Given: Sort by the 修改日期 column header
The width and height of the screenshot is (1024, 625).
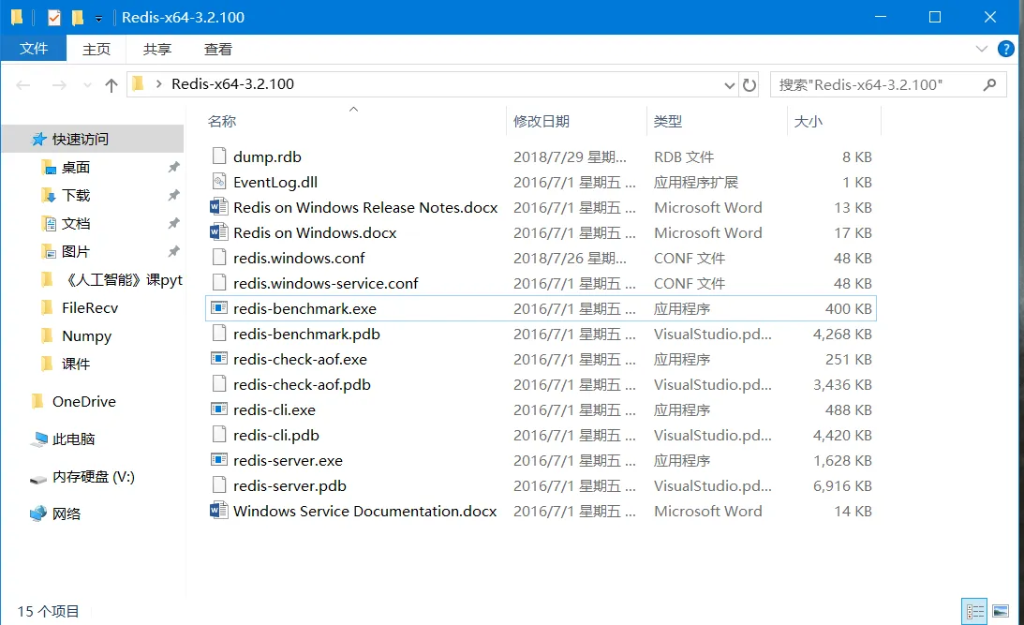Looking at the screenshot, I should point(541,121).
